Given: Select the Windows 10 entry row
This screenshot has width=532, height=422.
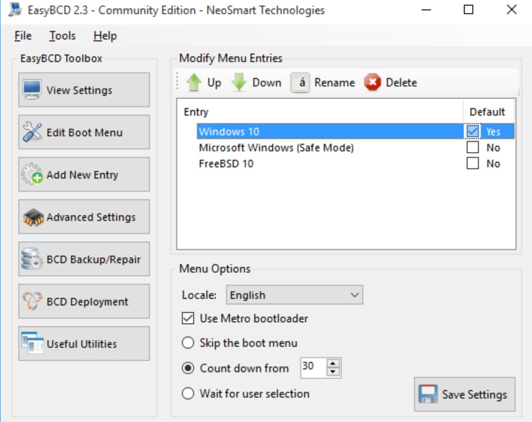Looking at the screenshot, I should coord(356,131).
